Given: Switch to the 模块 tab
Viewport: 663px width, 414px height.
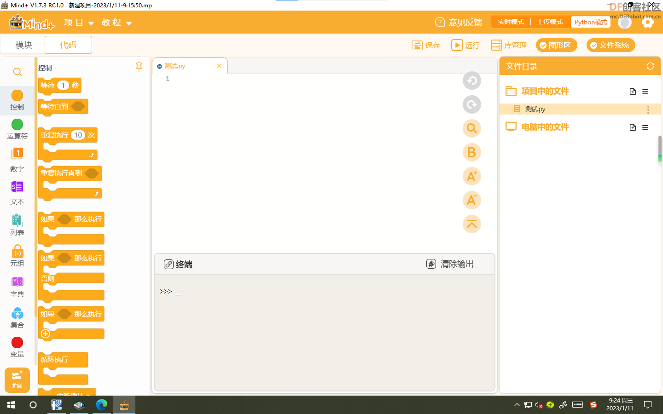Looking at the screenshot, I should pyautogui.click(x=23, y=45).
